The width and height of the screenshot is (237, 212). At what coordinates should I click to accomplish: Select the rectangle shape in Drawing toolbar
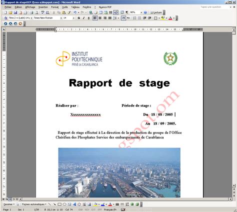(x=59, y=204)
